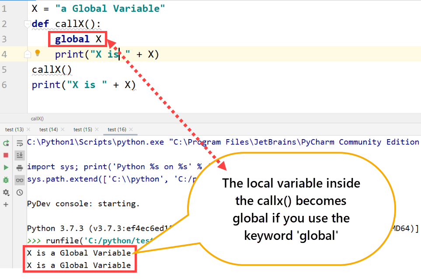
Task: Open the intention lightbulb on line 4
Action: tap(38, 53)
